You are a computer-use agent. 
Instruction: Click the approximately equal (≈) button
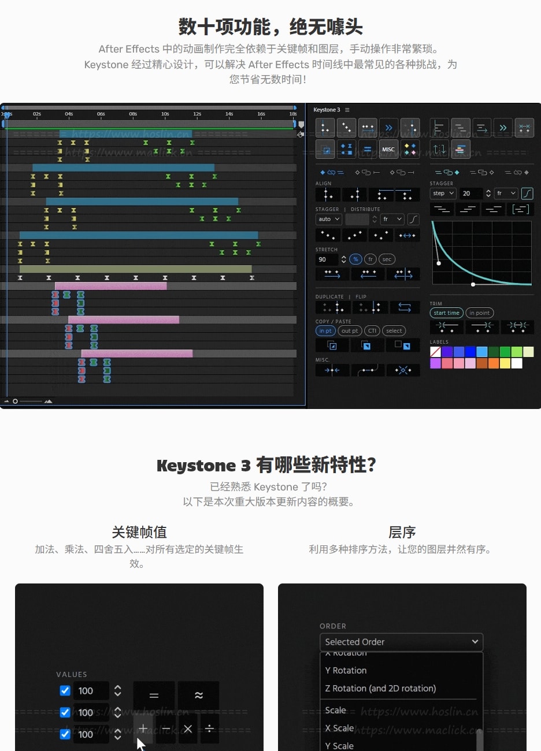[x=199, y=696]
